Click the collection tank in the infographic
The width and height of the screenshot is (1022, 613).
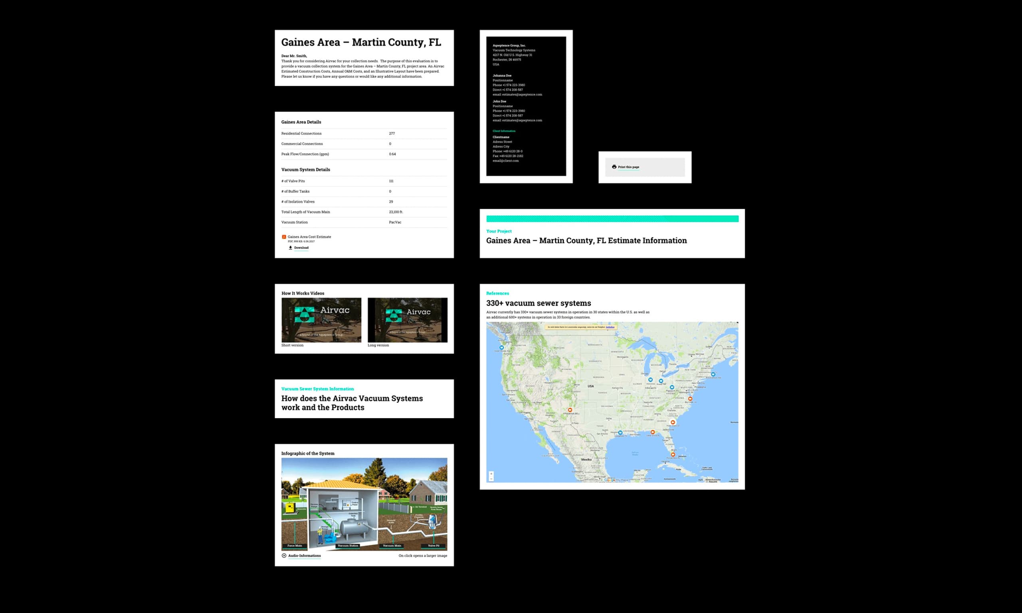click(x=355, y=528)
